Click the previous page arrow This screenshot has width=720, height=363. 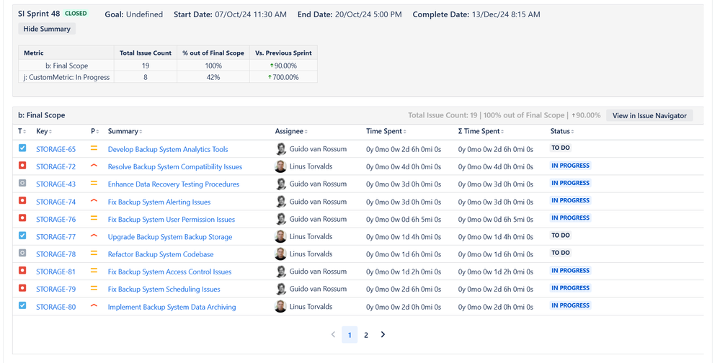334,334
